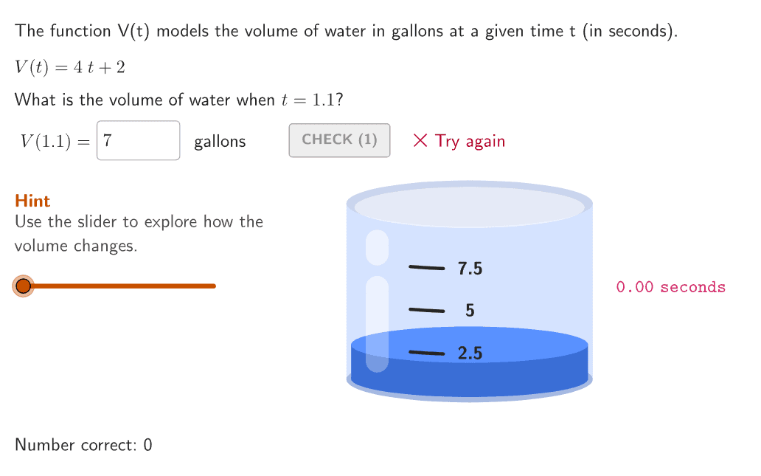761x476 pixels.
Task: Click the orange "Hint" heading
Action: coord(32,201)
